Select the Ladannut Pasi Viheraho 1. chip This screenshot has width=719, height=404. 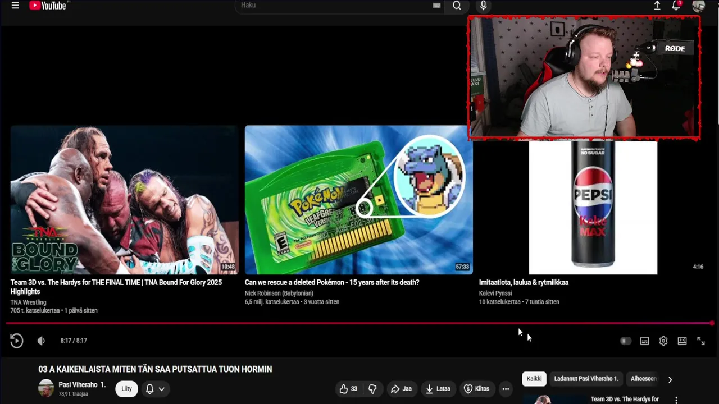(x=586, y=379)
